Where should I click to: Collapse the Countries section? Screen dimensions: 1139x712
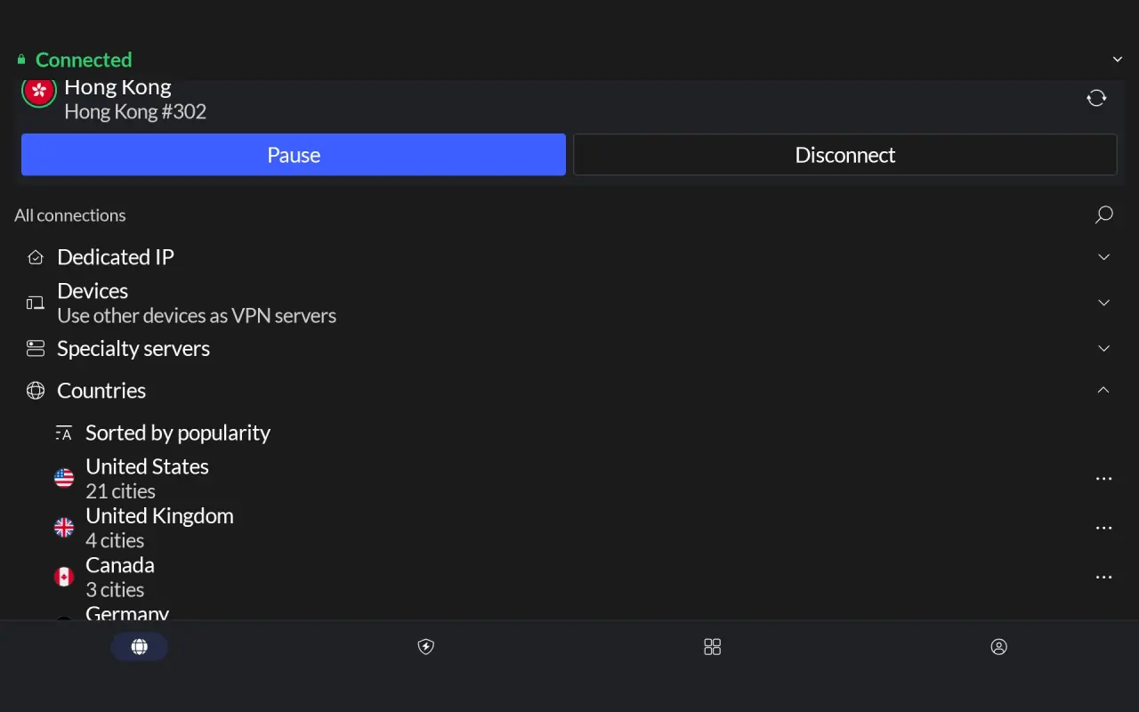[1103, 390]
